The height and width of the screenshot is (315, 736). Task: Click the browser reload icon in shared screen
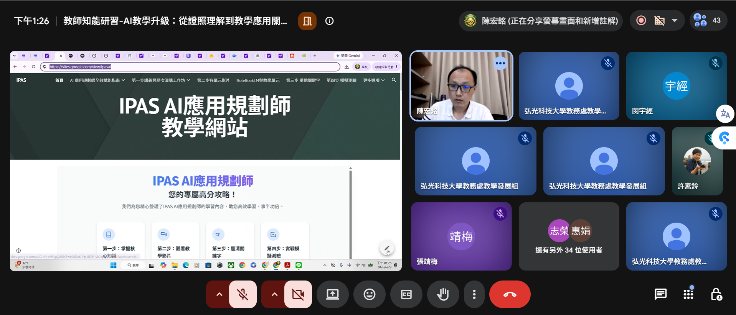pyautogui.click(x=33, y=67)
